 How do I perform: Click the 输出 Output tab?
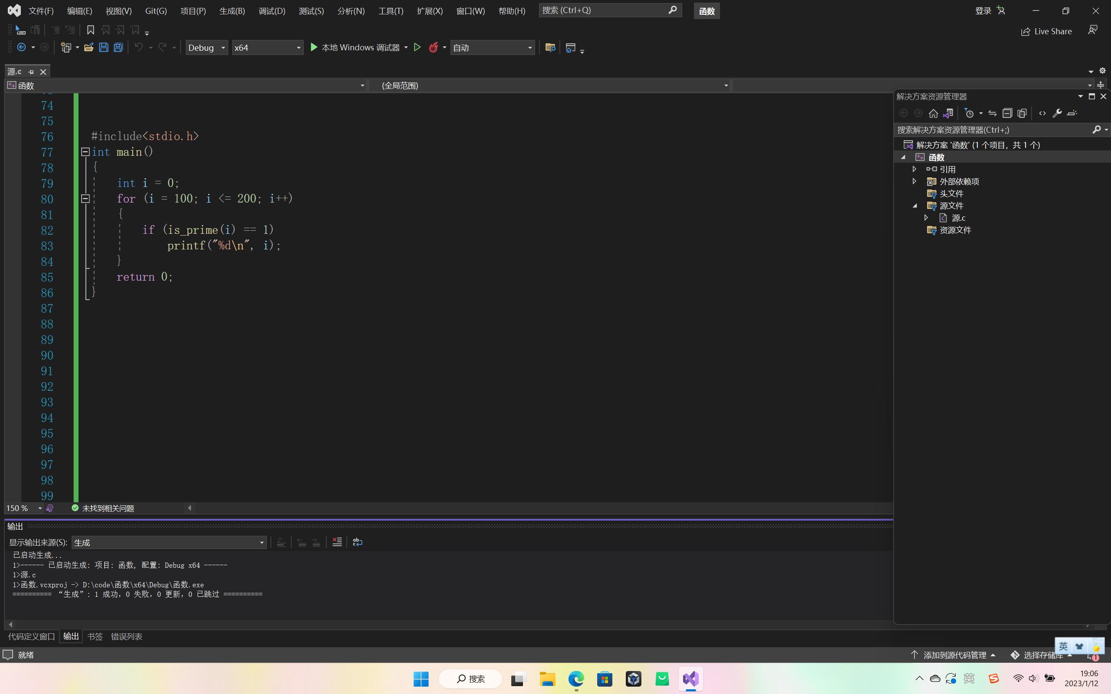click(70, 635)
